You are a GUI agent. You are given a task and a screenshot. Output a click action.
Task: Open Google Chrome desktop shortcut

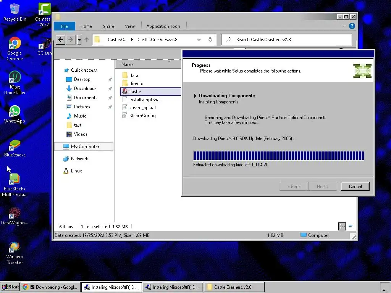15,49
